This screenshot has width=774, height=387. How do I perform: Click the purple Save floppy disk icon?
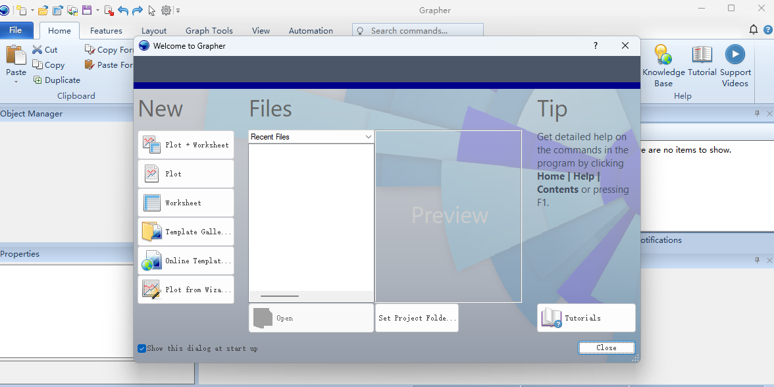pyautogui.click(x=87, y=10)
